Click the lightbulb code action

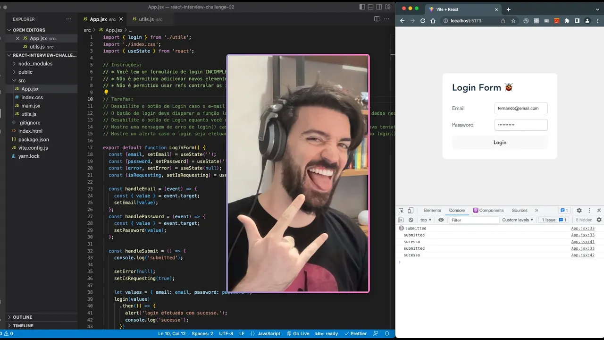coord(106,93)
